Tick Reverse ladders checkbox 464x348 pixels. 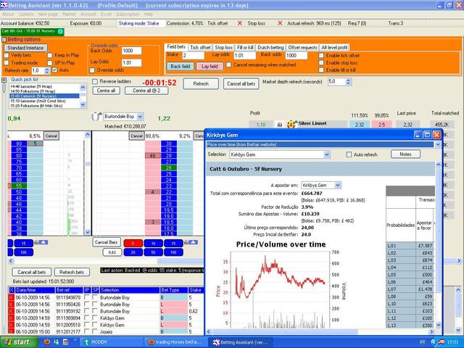point(95,81)
